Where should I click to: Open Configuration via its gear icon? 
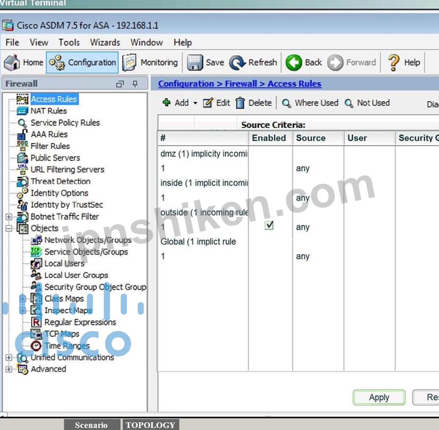tap(57, 63)
